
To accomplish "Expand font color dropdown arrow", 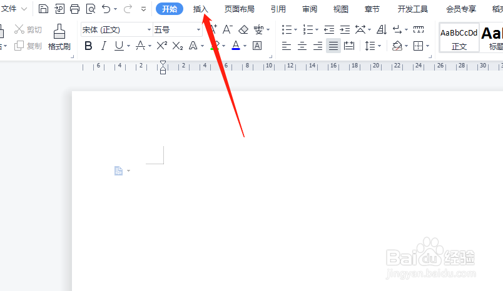I will pos(245,46).
